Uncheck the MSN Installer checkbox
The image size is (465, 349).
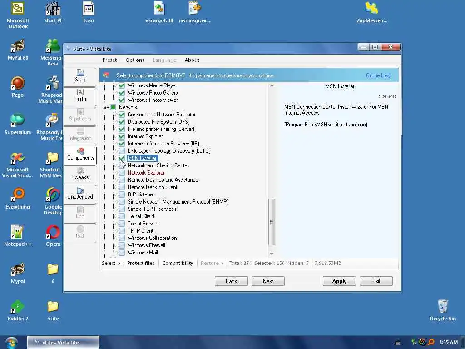(x=122, y=158)
